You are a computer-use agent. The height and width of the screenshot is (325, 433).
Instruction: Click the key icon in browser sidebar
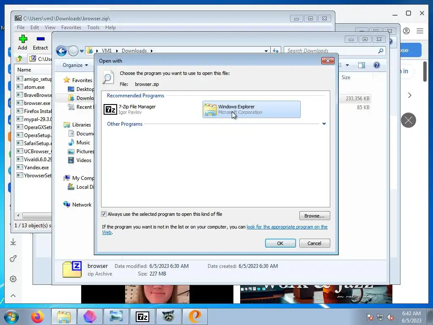(13, 259)
